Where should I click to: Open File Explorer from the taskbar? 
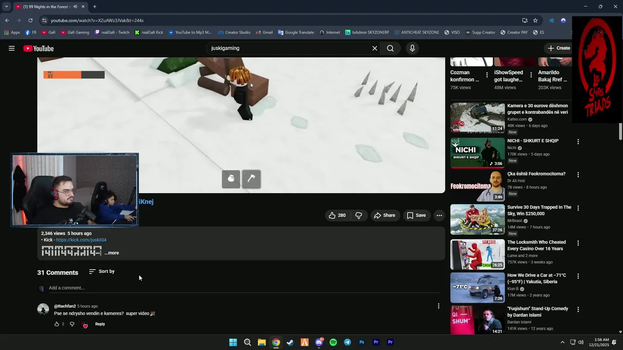[x=261, y=342]
